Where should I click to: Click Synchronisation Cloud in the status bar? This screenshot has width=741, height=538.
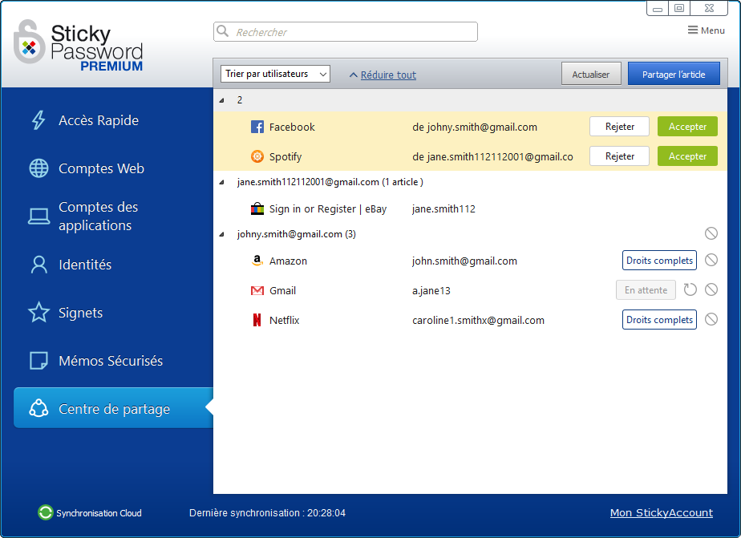(99, 513)
